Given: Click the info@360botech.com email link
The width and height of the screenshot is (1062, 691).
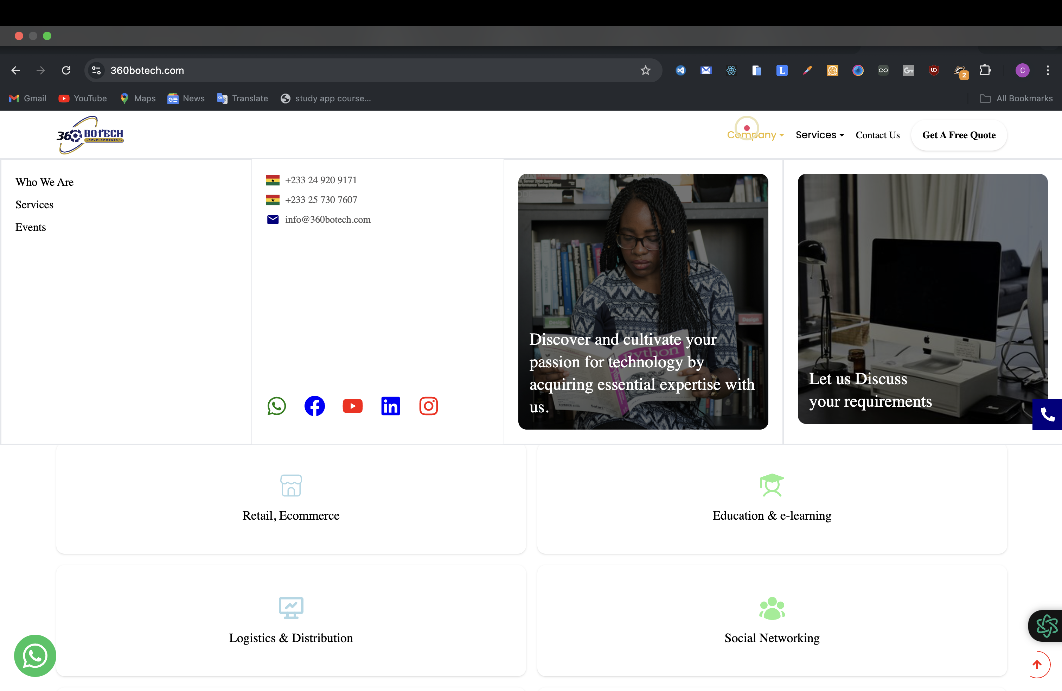Looking at the screenshot, I should pos(327,220).
